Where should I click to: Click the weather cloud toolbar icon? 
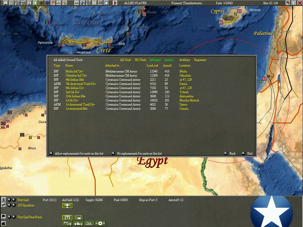click(106, 3)
